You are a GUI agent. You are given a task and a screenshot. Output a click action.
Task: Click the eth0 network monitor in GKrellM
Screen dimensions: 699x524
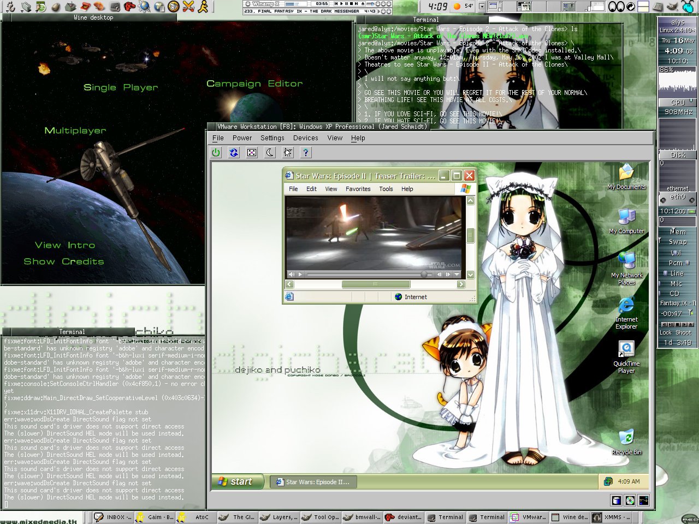tap(677, 198)
